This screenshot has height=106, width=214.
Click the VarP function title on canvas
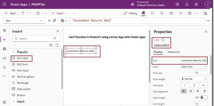(107, 37)
